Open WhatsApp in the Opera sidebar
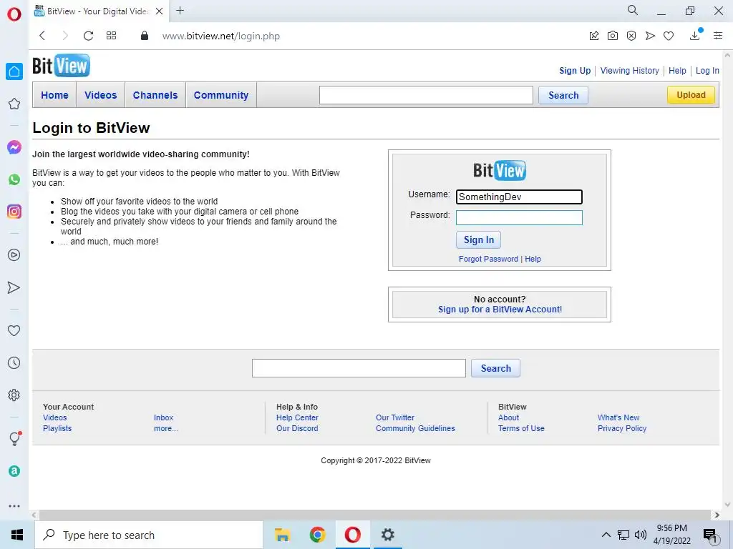Viewport: 733px width, 549px height. 14,179
